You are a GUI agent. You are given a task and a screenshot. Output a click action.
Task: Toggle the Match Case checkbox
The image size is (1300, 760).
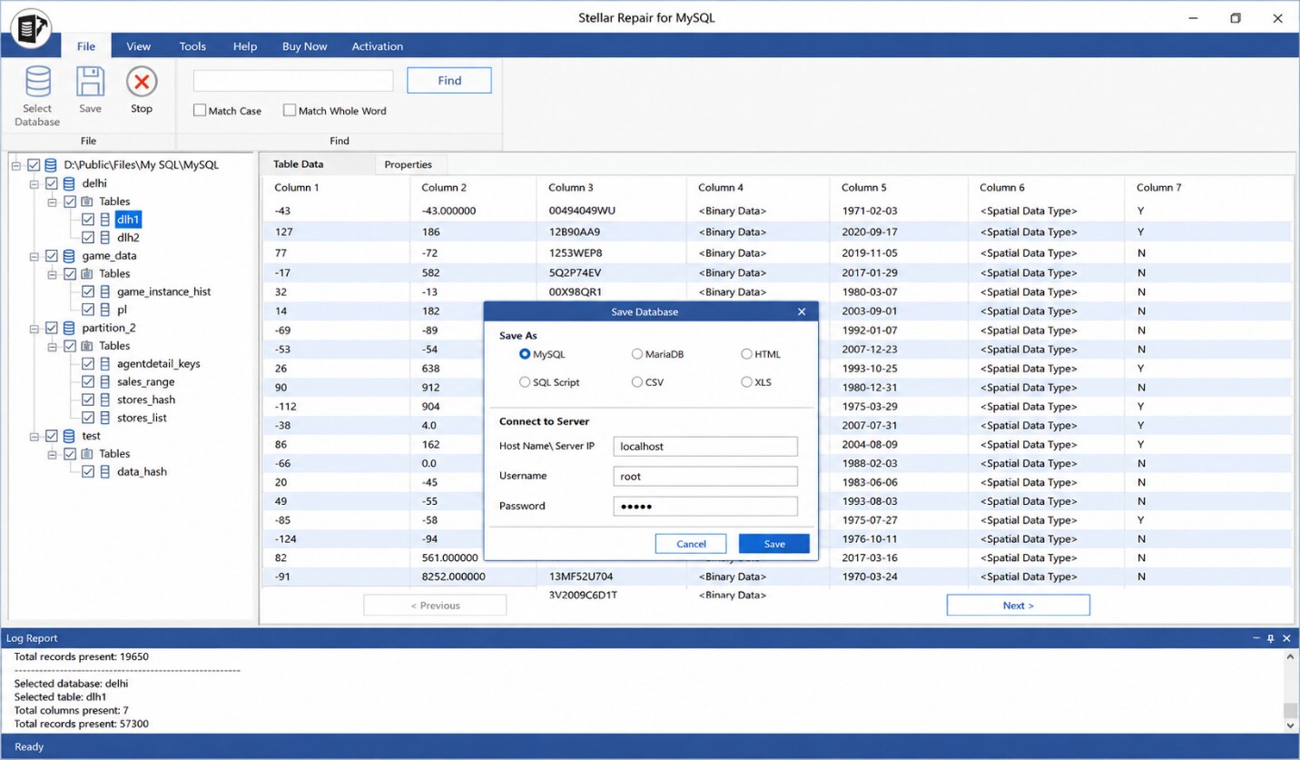pyautogui.click(x=200, y=110)
